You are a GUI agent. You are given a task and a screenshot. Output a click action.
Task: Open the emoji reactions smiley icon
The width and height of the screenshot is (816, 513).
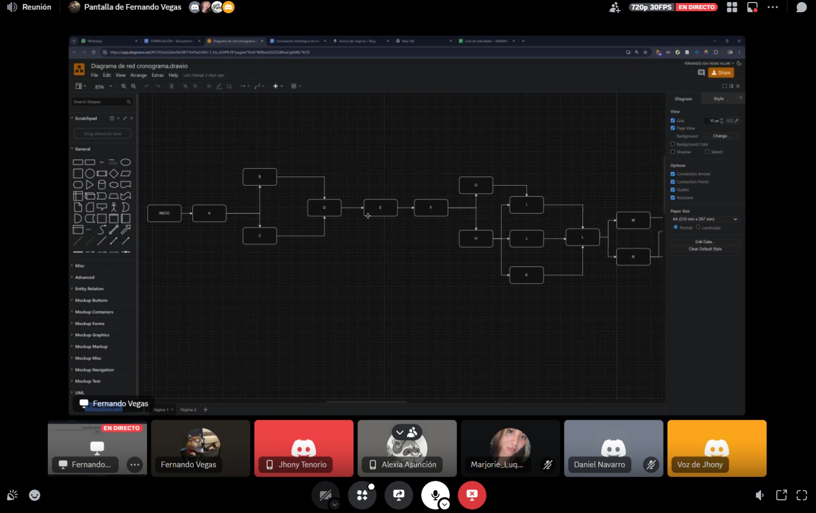[35, 495]
